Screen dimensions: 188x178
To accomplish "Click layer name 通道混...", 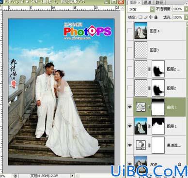I will [172, 145].
